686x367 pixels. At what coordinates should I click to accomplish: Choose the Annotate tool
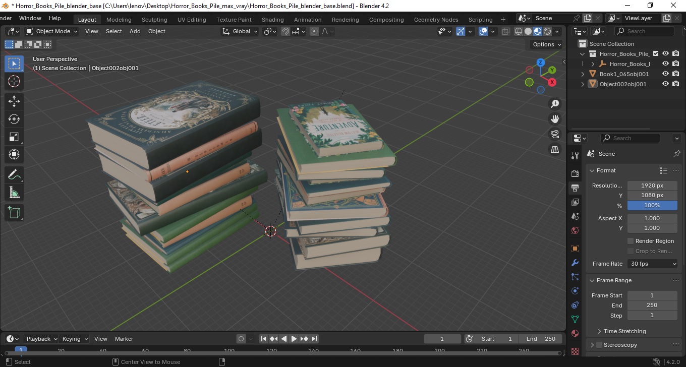14,175
